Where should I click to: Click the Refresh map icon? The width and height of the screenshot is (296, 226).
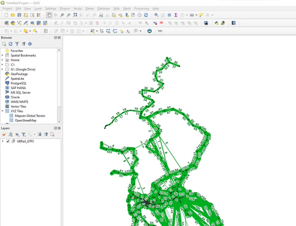[146, 15]
